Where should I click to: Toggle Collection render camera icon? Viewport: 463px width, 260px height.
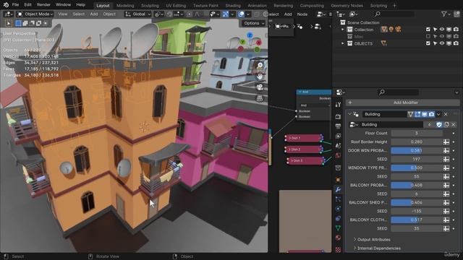click(x=456, y=29)
